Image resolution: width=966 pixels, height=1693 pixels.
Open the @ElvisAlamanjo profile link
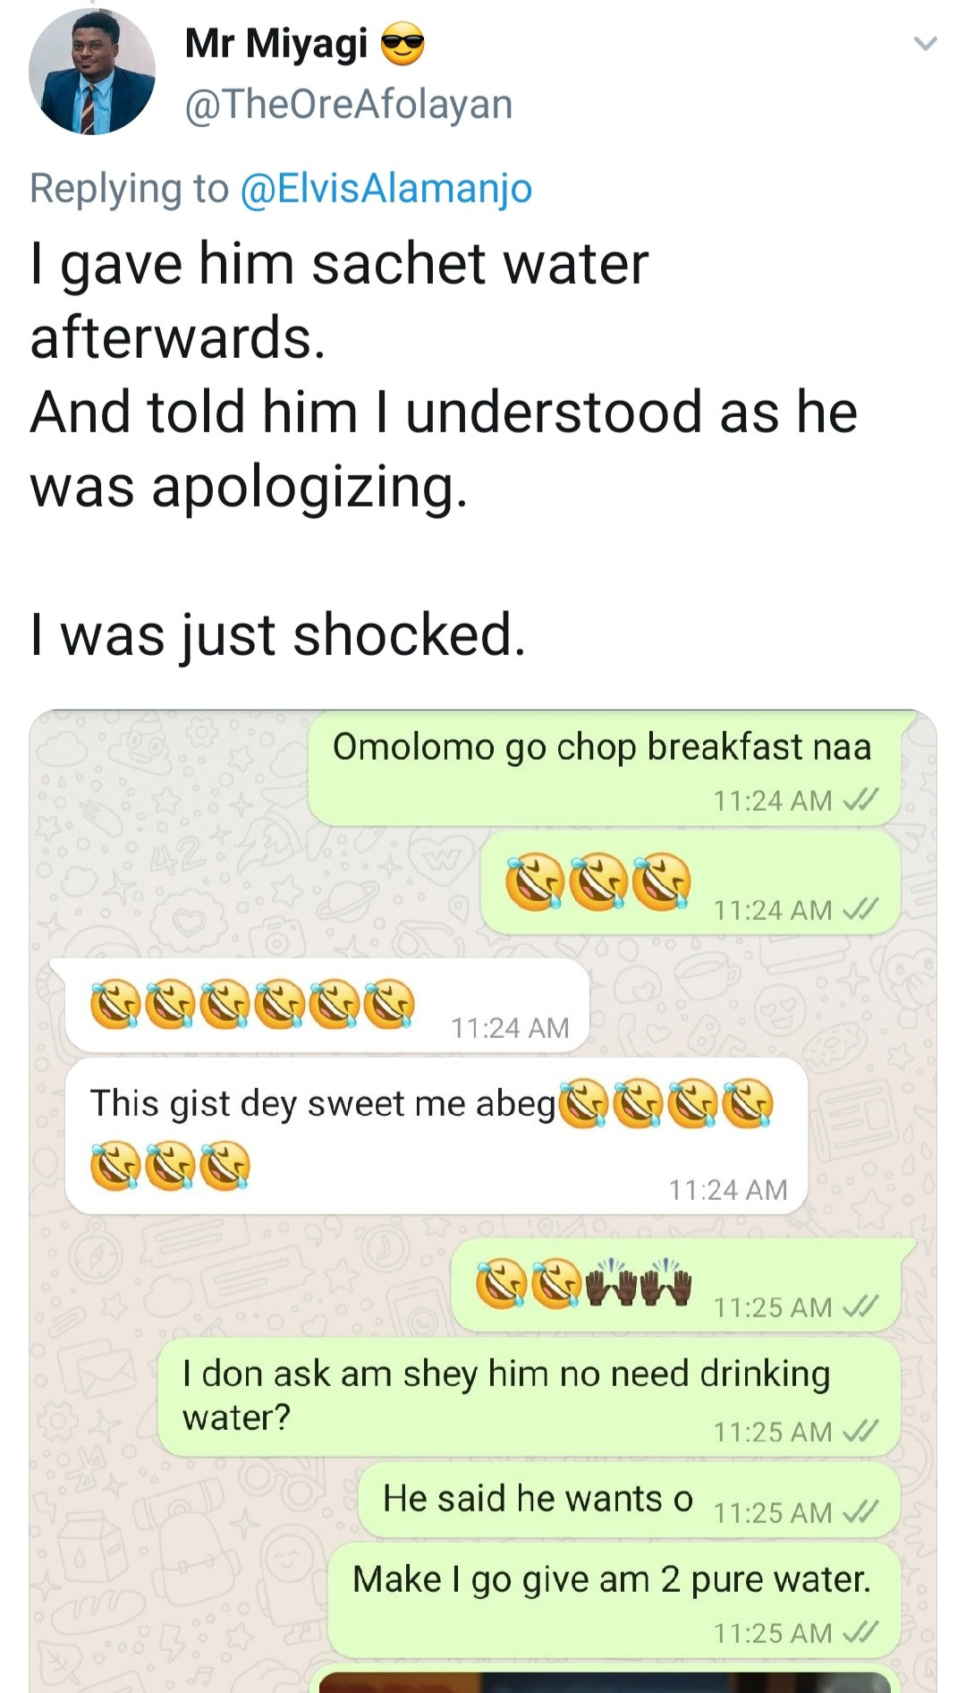pyautogui.click(x=386, y=188)
